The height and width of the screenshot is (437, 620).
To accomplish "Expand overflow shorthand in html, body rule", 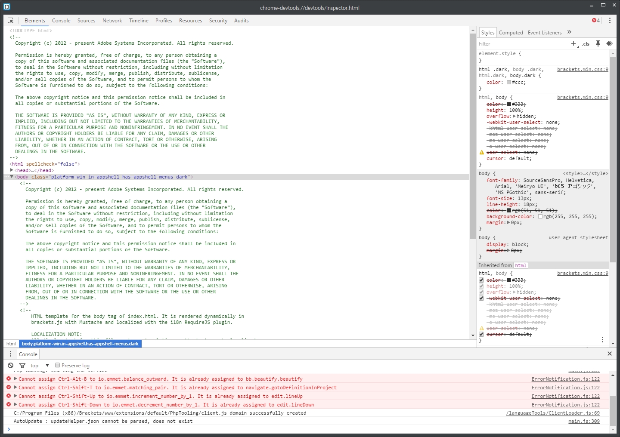I will (514, 116).
